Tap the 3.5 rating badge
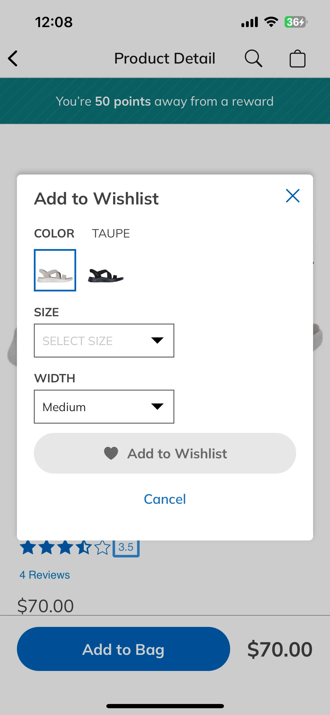 click(126, 548)
